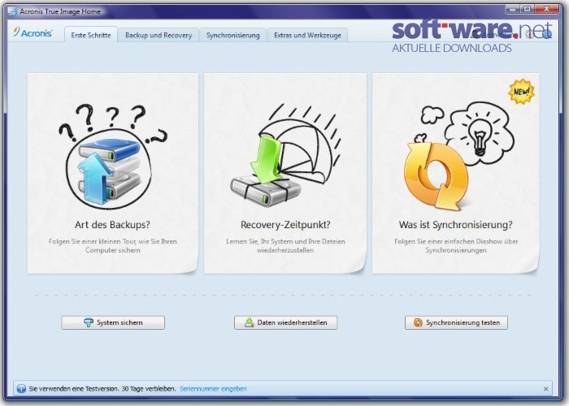This screenshot has width=569, height=406.
Task: Click 'Folgen Sie einer kleinen Tour' description
Action: coord(112,246)
